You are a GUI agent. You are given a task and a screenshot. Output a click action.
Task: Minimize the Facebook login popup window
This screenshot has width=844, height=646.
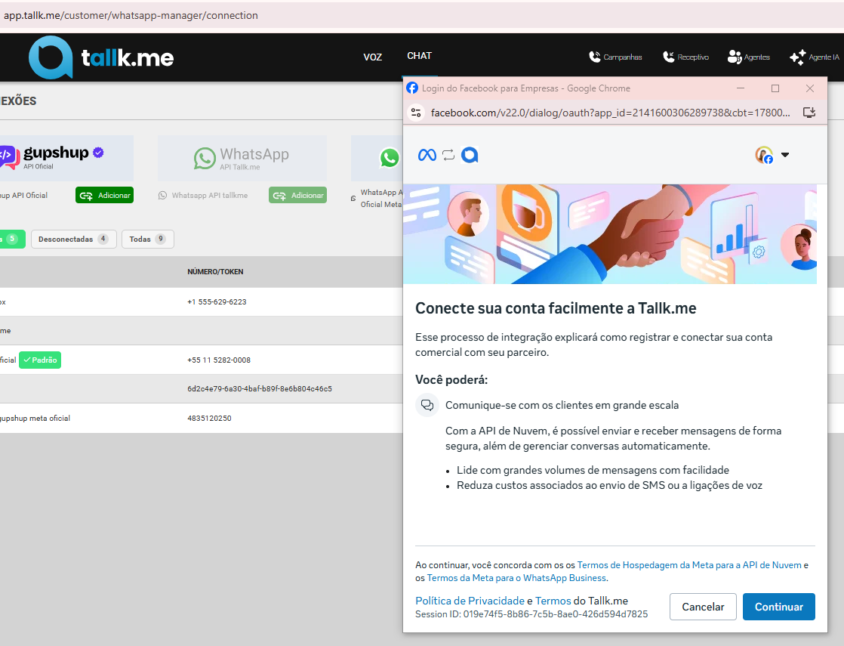pyautogui.click(x=741, y=88)
